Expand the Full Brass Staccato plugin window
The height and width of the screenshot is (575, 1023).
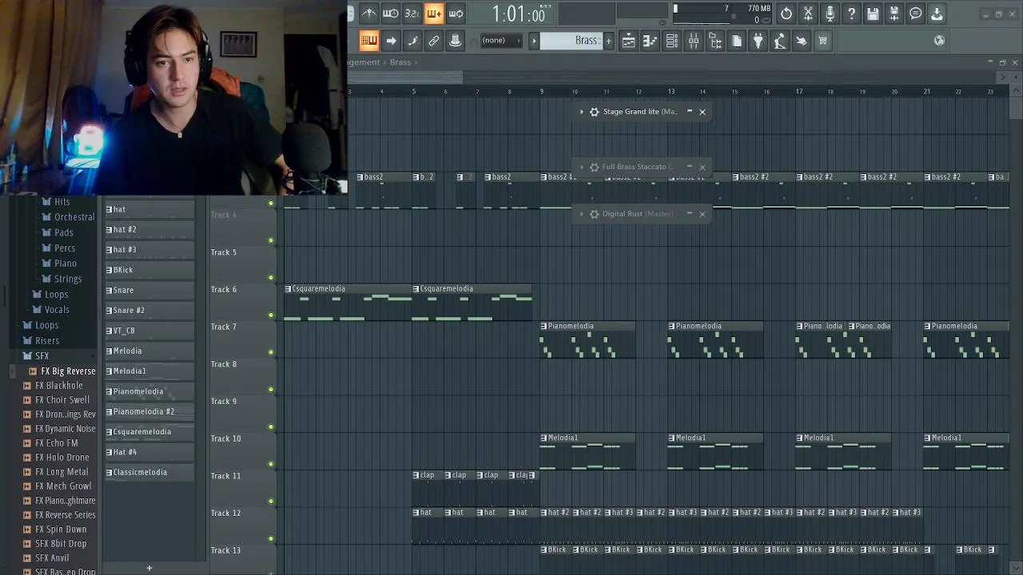coord(582,167)
